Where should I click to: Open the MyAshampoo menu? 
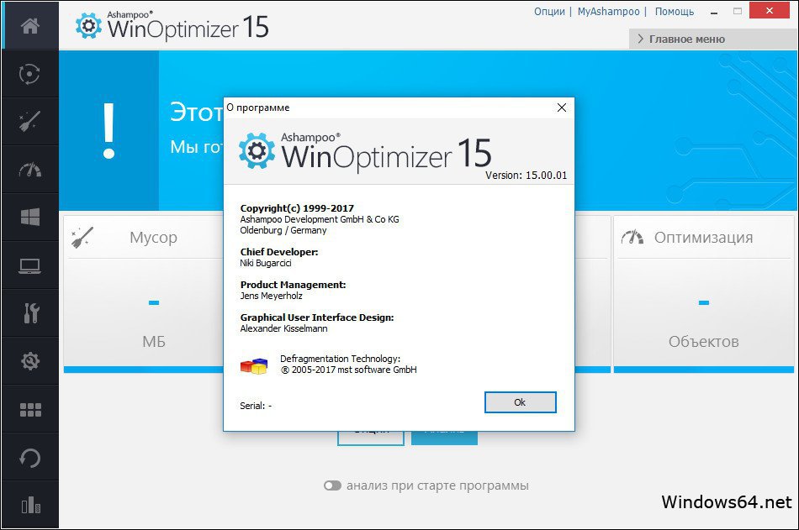(x=608, y=11)
